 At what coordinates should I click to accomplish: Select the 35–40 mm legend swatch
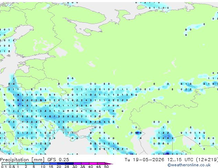(x=85, y=164)
